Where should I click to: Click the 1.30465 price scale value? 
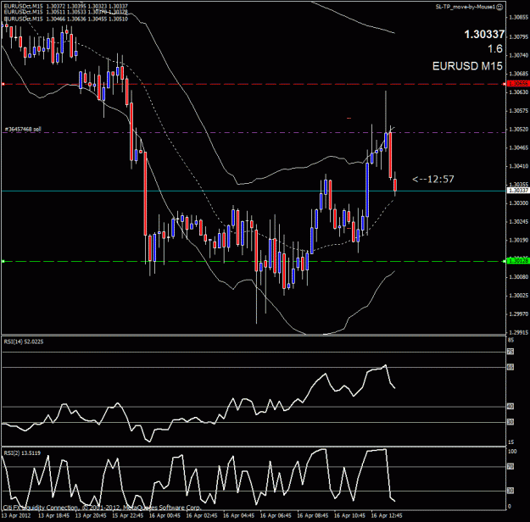(519, 147)
